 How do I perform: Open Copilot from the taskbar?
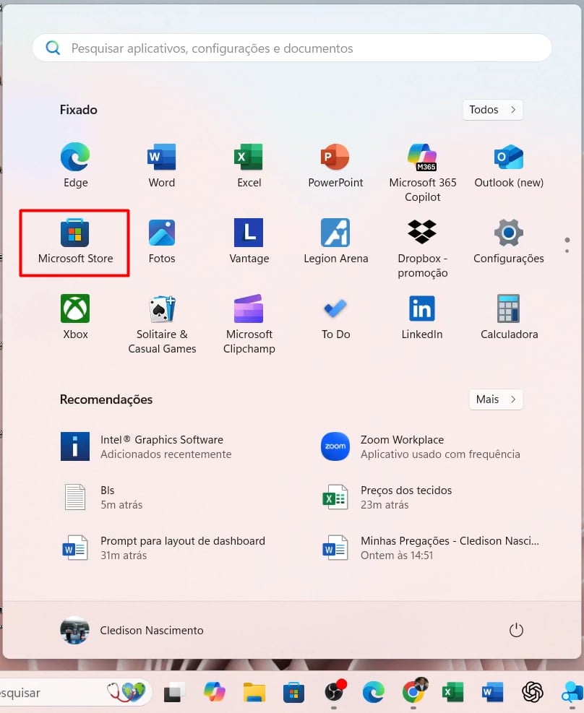[x=214, y=693]
